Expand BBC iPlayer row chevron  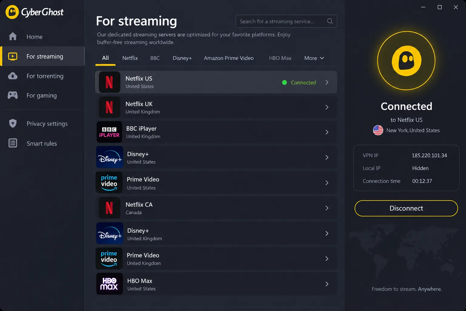(327, 132)
